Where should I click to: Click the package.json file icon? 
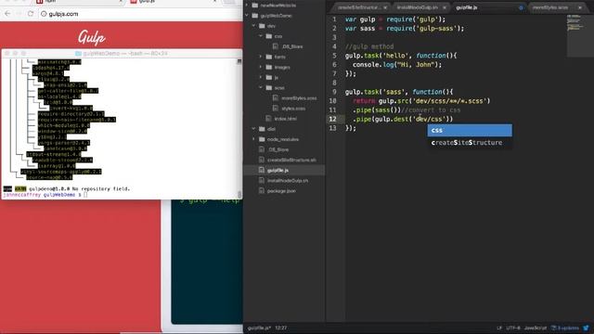point(262,191)
